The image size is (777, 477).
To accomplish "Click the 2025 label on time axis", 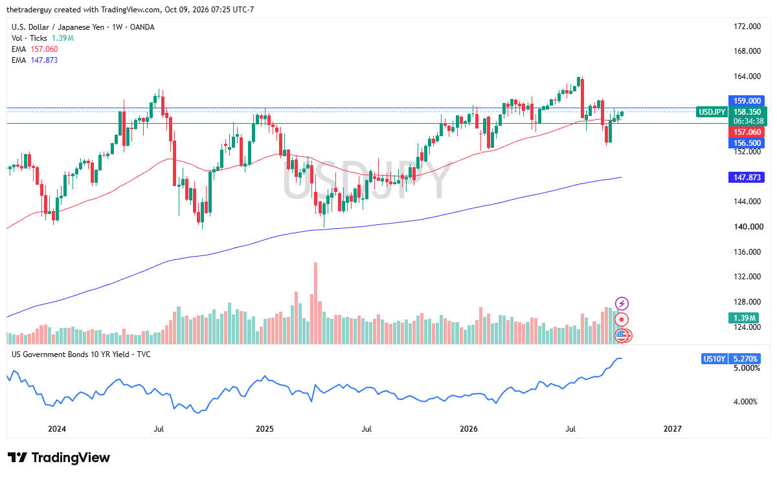I will coord(264,429).
